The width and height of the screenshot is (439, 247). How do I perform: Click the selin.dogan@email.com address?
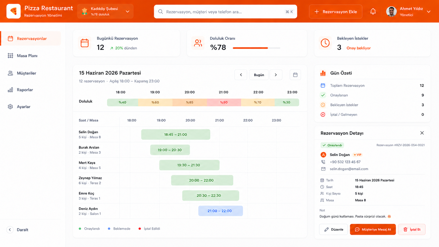[349, 169]
